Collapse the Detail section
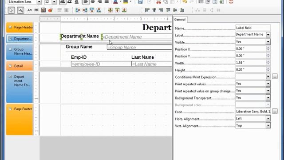 (x=10, y=66)
